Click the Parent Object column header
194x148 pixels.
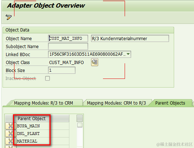[x=43, y=118]
